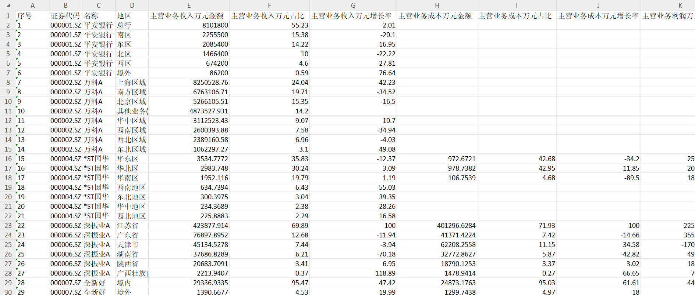
Task: Click the cell with value 42.95
Action: coord(517,168)
